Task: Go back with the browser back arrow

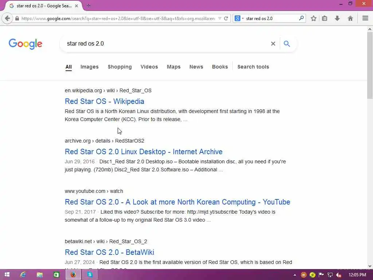Action: pos(7,18)
